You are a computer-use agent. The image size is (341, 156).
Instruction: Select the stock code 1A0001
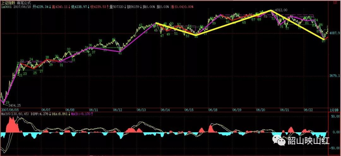point(6,7)
